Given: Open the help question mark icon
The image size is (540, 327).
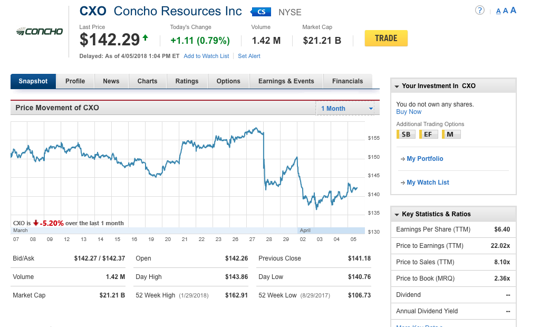Looking at the screenshot, I should (x=479, y=11).
